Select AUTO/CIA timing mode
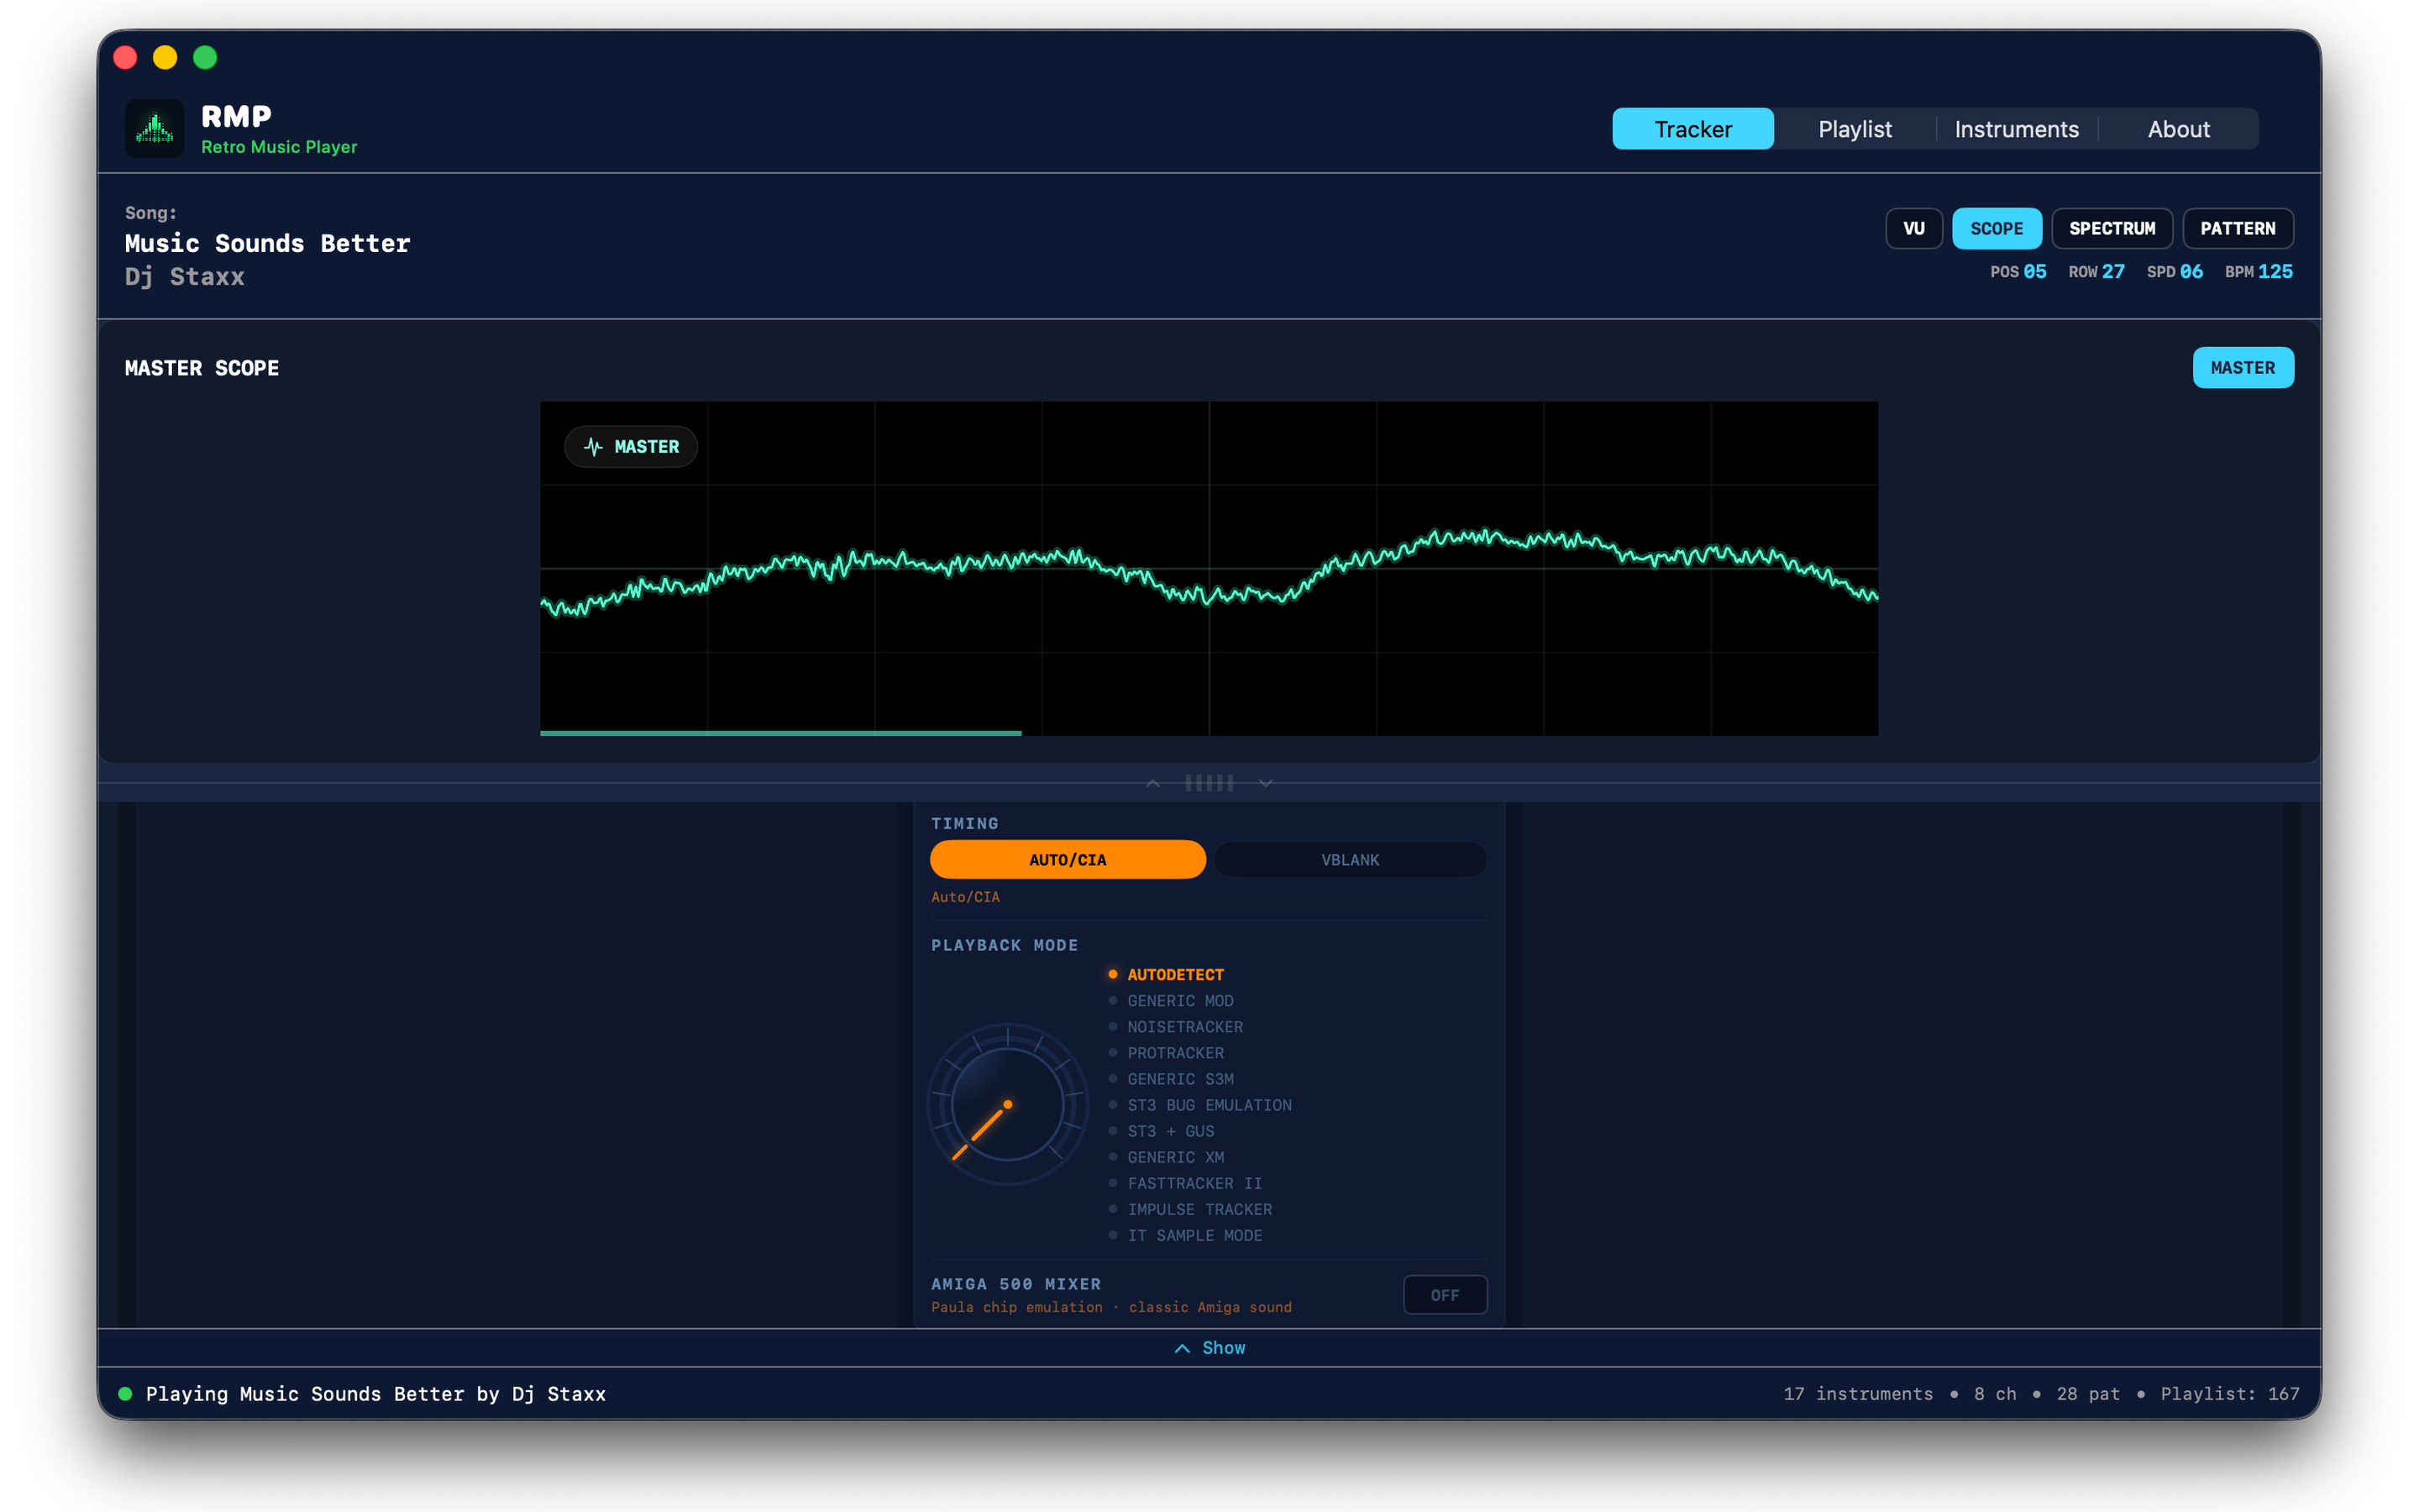 (x=1068, y=860)
